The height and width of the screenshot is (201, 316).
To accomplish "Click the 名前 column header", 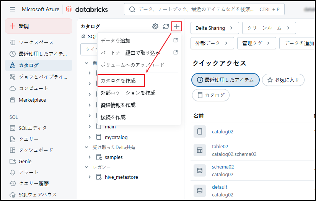I will 199,116.
